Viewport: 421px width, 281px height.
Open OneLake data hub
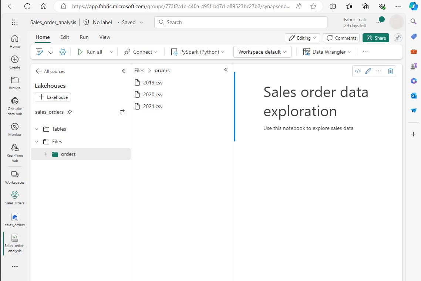(15, 106)
